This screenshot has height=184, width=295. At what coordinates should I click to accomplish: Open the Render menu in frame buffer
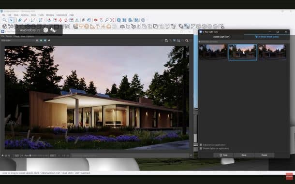coord(9,36)
